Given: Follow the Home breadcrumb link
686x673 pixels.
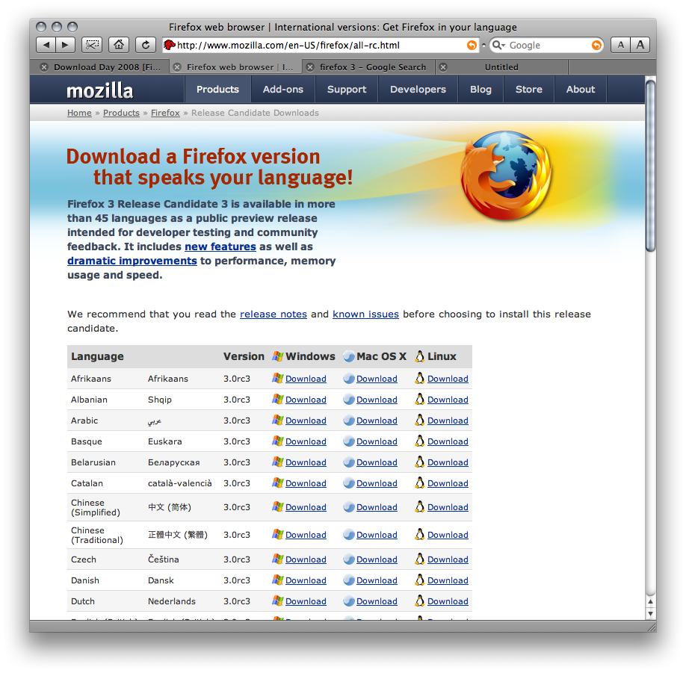Looking at the screenshot, I should tap(79, 113).
